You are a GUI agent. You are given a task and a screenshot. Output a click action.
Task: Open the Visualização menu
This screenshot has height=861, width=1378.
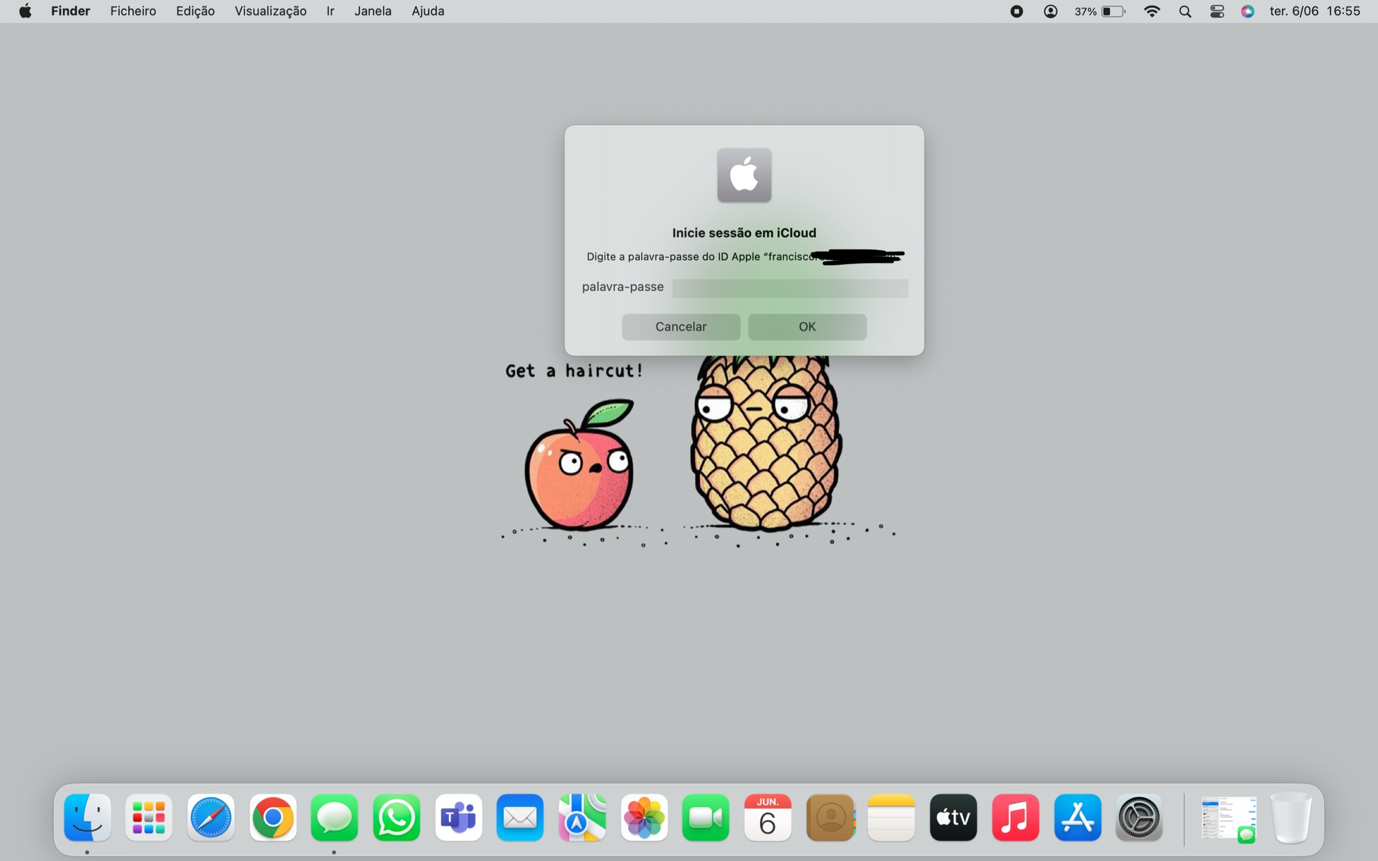coord(270,11)
